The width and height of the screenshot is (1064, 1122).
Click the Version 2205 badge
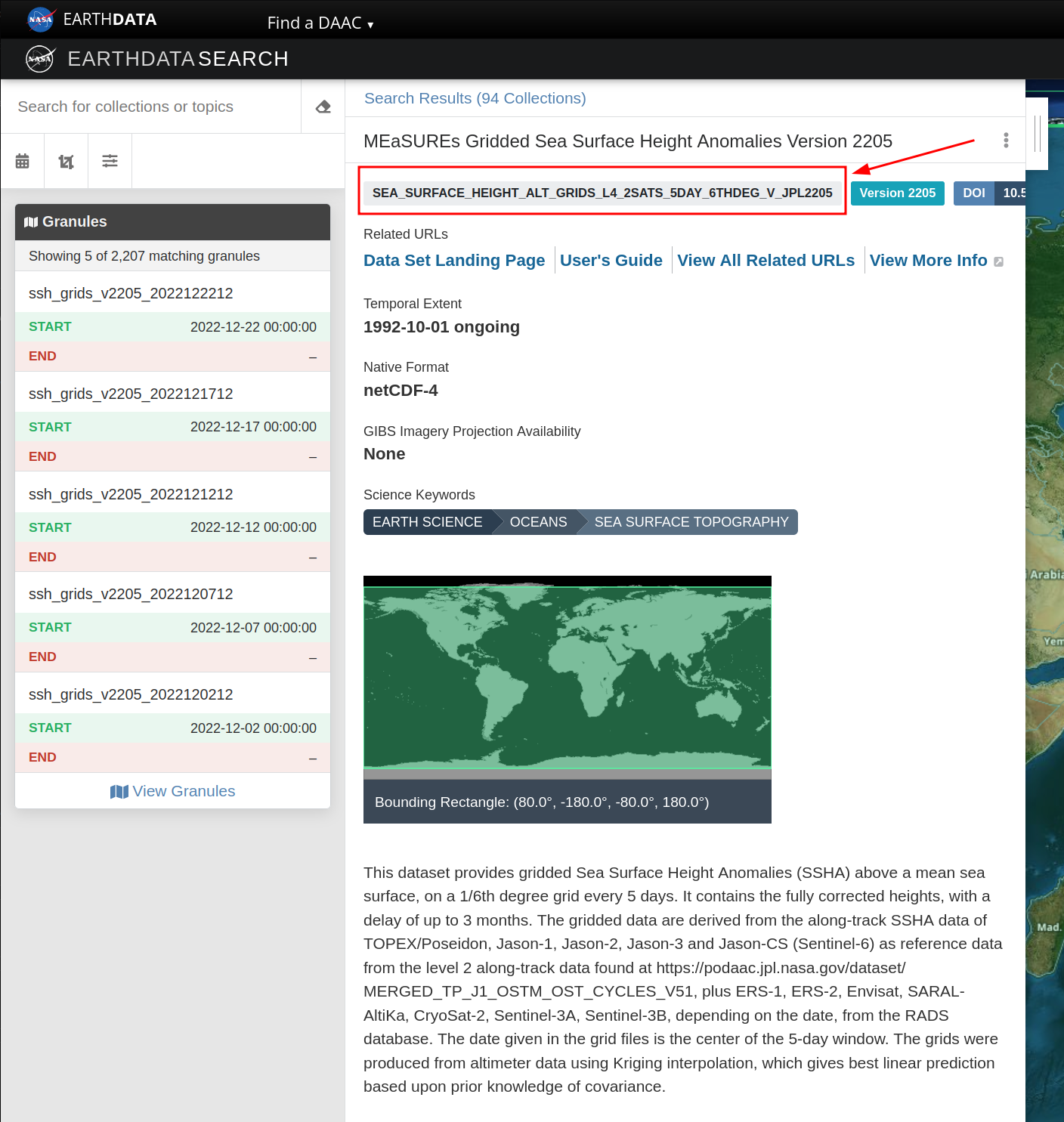[x=897, y=193]
